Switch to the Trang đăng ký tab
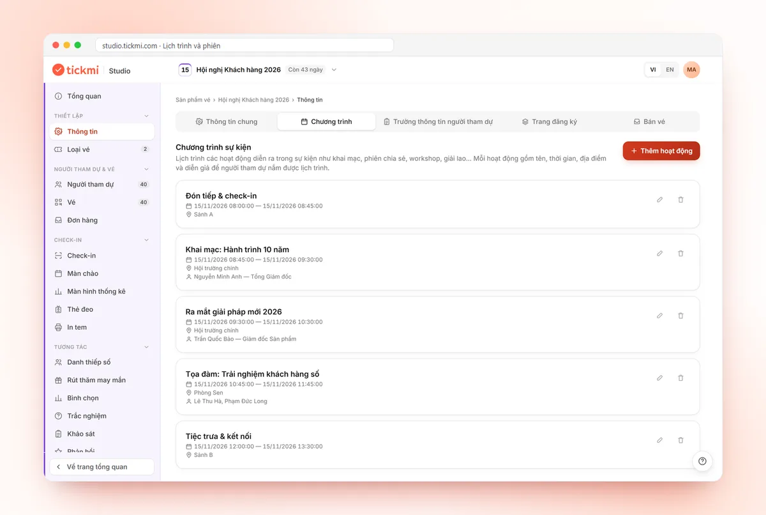Image resolution: width=766 pixels, height=515 pixels. click(549, 121)
